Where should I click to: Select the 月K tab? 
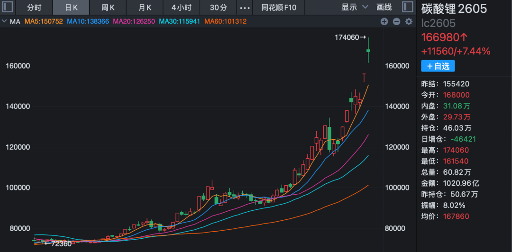[145, 7]
